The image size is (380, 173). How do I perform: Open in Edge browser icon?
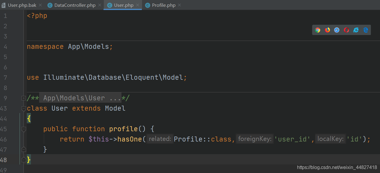tap(366, 30)
